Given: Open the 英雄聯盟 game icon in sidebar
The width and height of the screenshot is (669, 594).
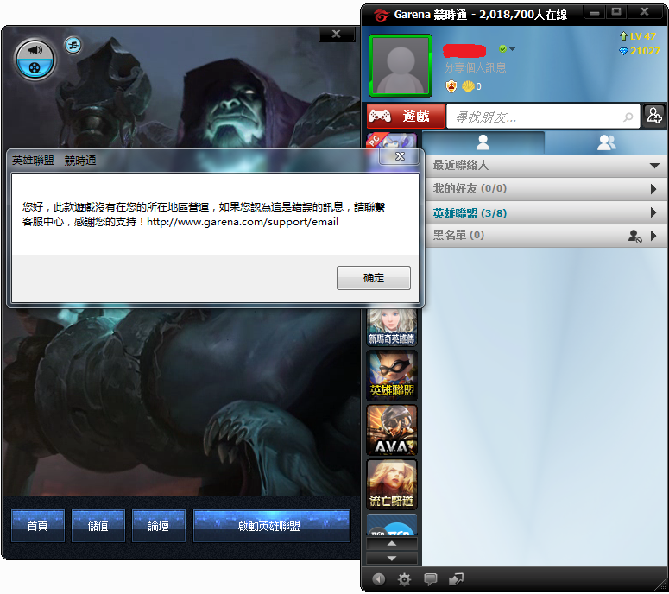Looking at the screenshot, I should (x=391, y=376).
